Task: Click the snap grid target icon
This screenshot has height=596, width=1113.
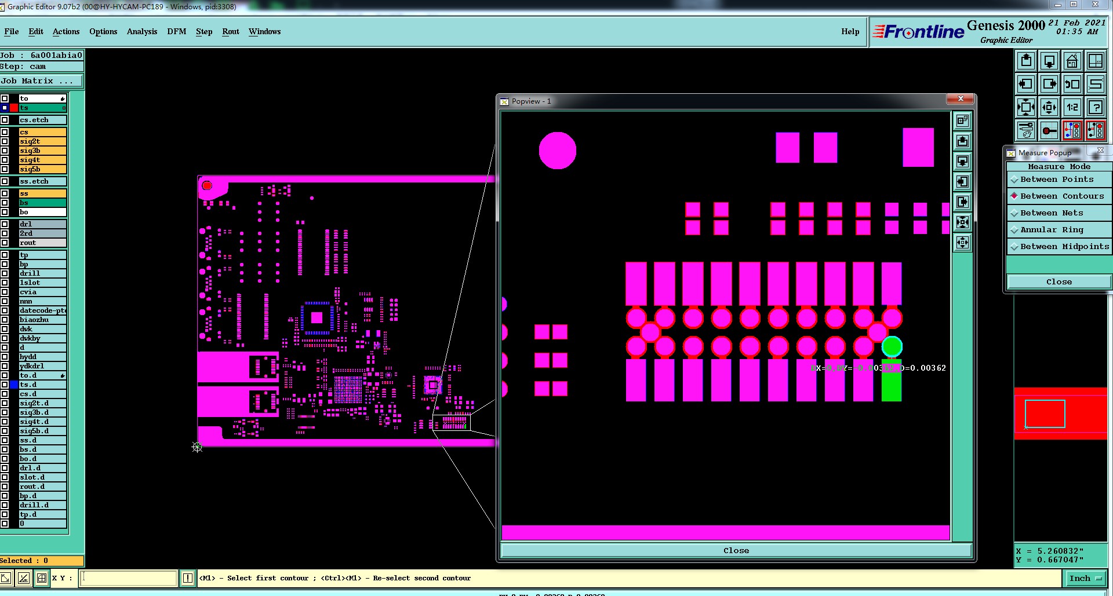Action: (x=1049, y=130)
